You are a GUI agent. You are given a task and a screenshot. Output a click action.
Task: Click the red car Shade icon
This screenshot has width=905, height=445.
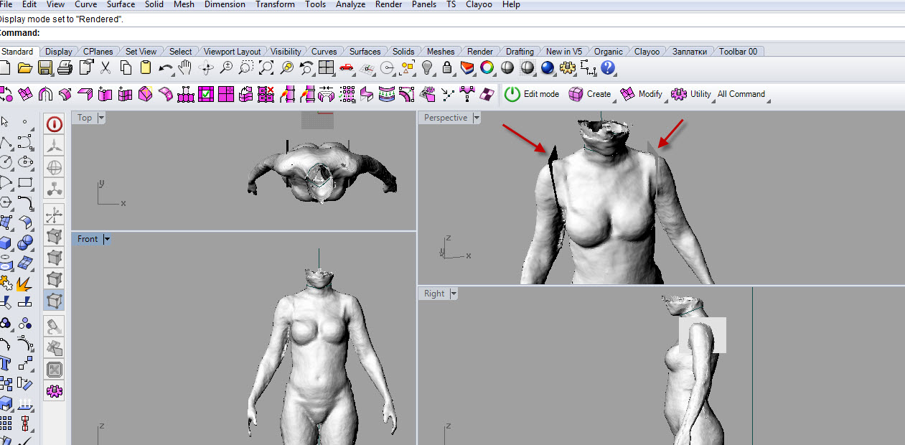click(347, 68)
